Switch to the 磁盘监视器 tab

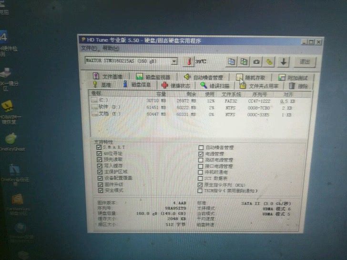(x=153, y=77)
